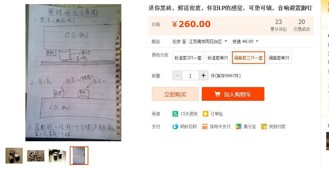Choose the 调音款单只 variant
This screenshot has width=329, height=169.
(x=279, y=58)
